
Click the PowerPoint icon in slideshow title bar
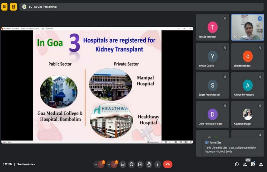3,29
